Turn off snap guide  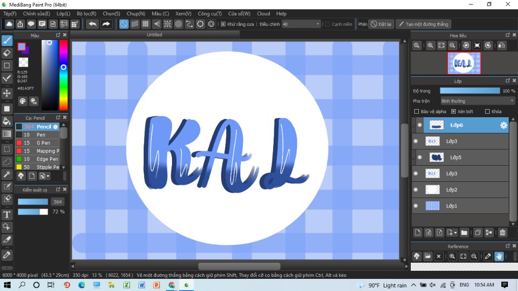pos(124,24)
